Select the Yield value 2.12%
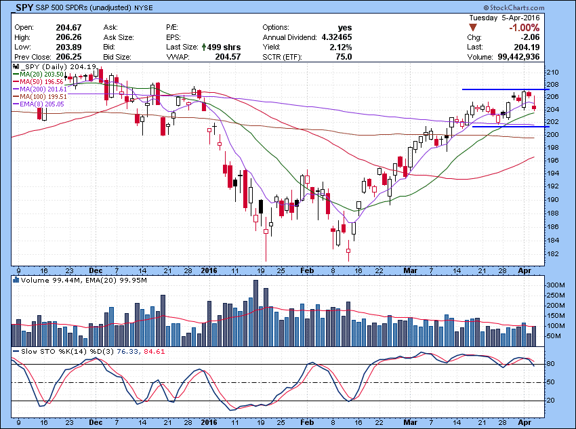 [x=342, y=47]
